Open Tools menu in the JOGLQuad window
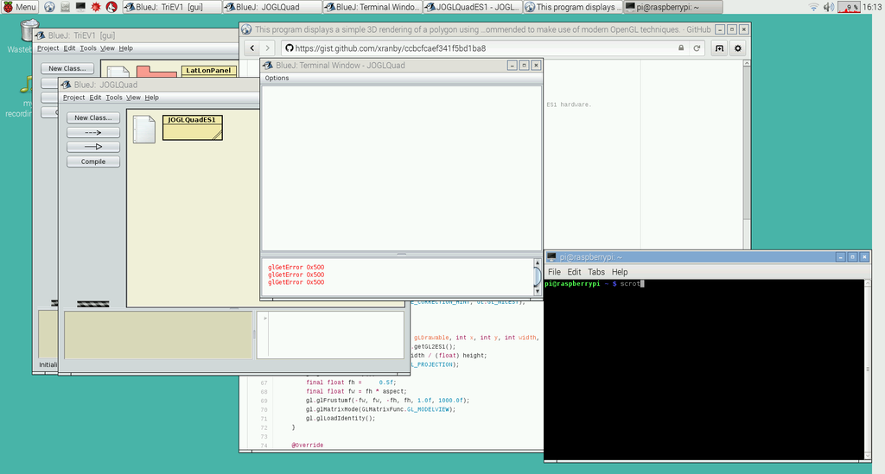The image size is (885, 474). point(114,98)
